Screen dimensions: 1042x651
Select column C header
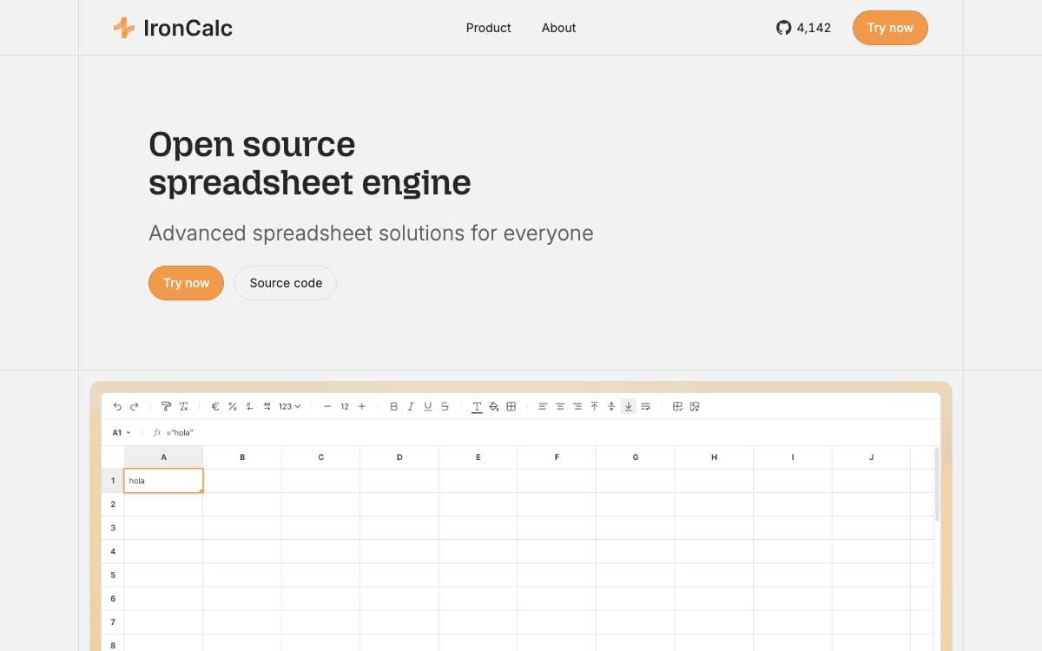[x=321, y=457]
